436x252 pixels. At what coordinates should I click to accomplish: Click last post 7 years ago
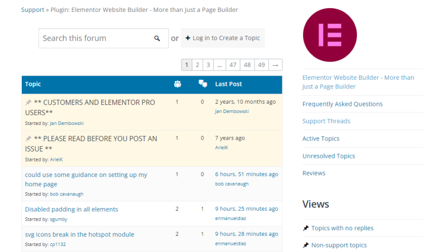230,138
